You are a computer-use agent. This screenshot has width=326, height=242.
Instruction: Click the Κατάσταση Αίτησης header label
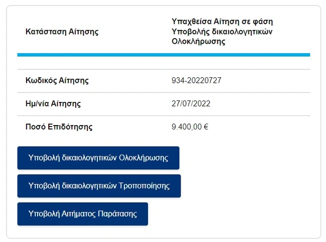[x=62, y=32]
